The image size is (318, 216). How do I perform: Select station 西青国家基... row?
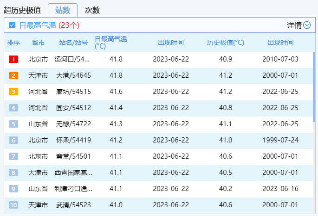coord(74,173)
